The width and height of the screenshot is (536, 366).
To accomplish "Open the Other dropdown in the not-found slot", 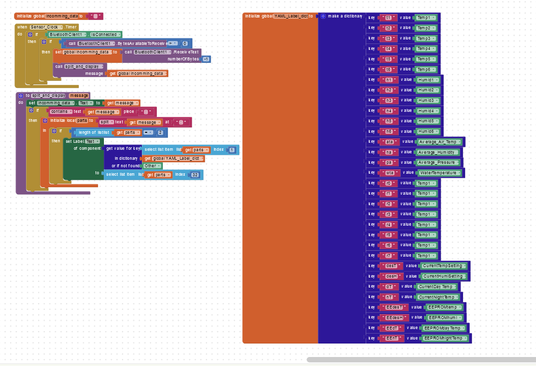I will pyautogui.click(x=158, y=165).
